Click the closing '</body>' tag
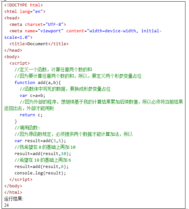Viewport: 189px width, 209px height. 13,186
